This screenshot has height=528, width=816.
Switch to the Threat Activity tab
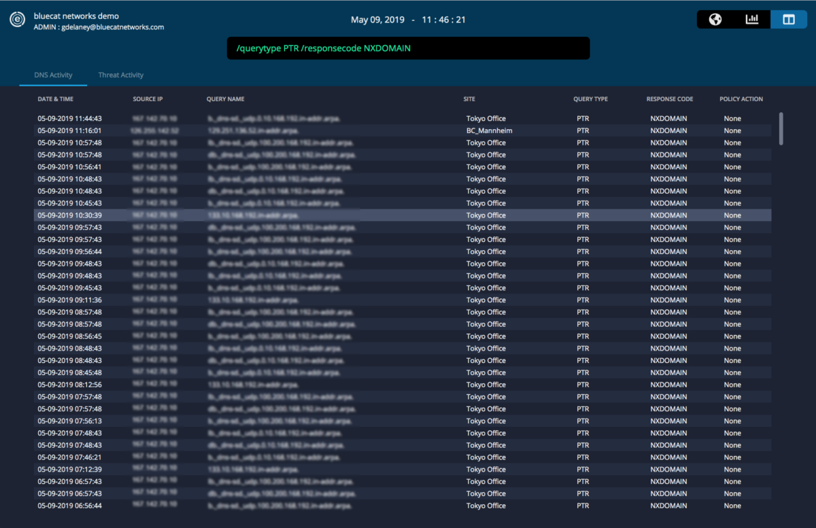point(120,75)
